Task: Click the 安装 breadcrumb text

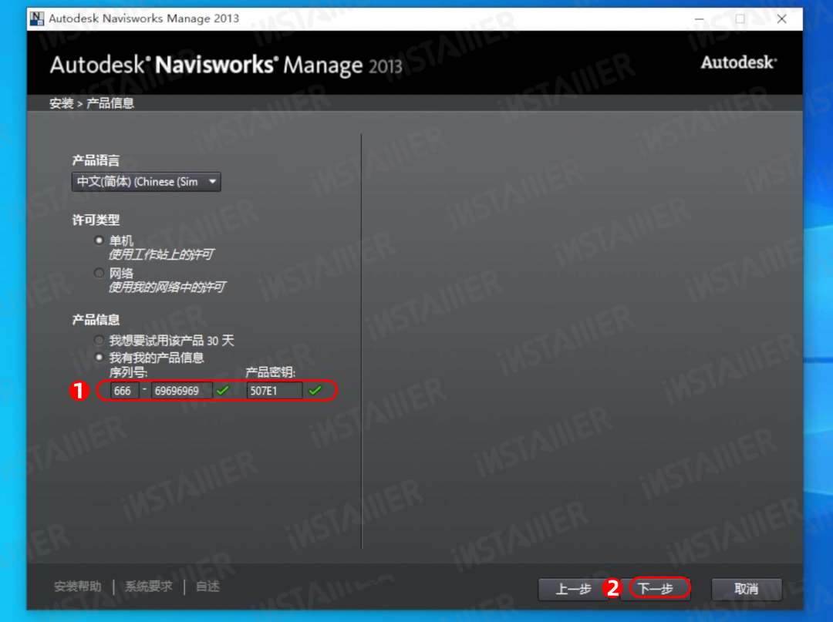Action: [x=62, y=103]
